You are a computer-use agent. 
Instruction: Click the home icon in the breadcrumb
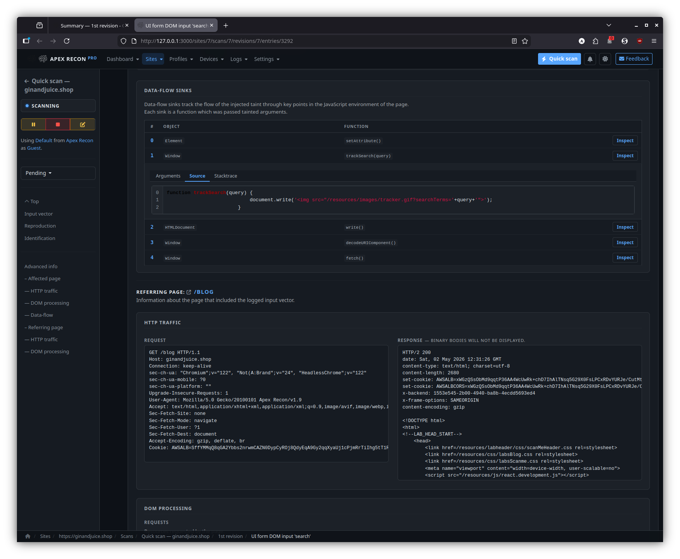click(28, 536)
